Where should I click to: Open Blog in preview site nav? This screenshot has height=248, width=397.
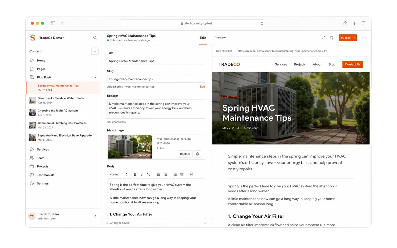click(332, 64)
